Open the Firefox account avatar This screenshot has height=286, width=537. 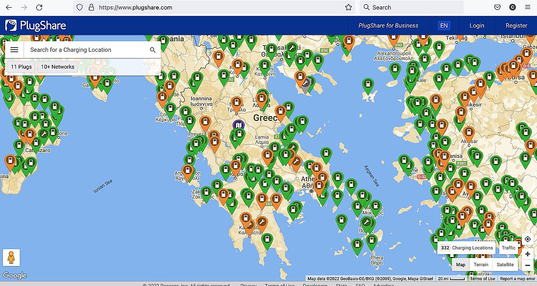coord(512,7)
